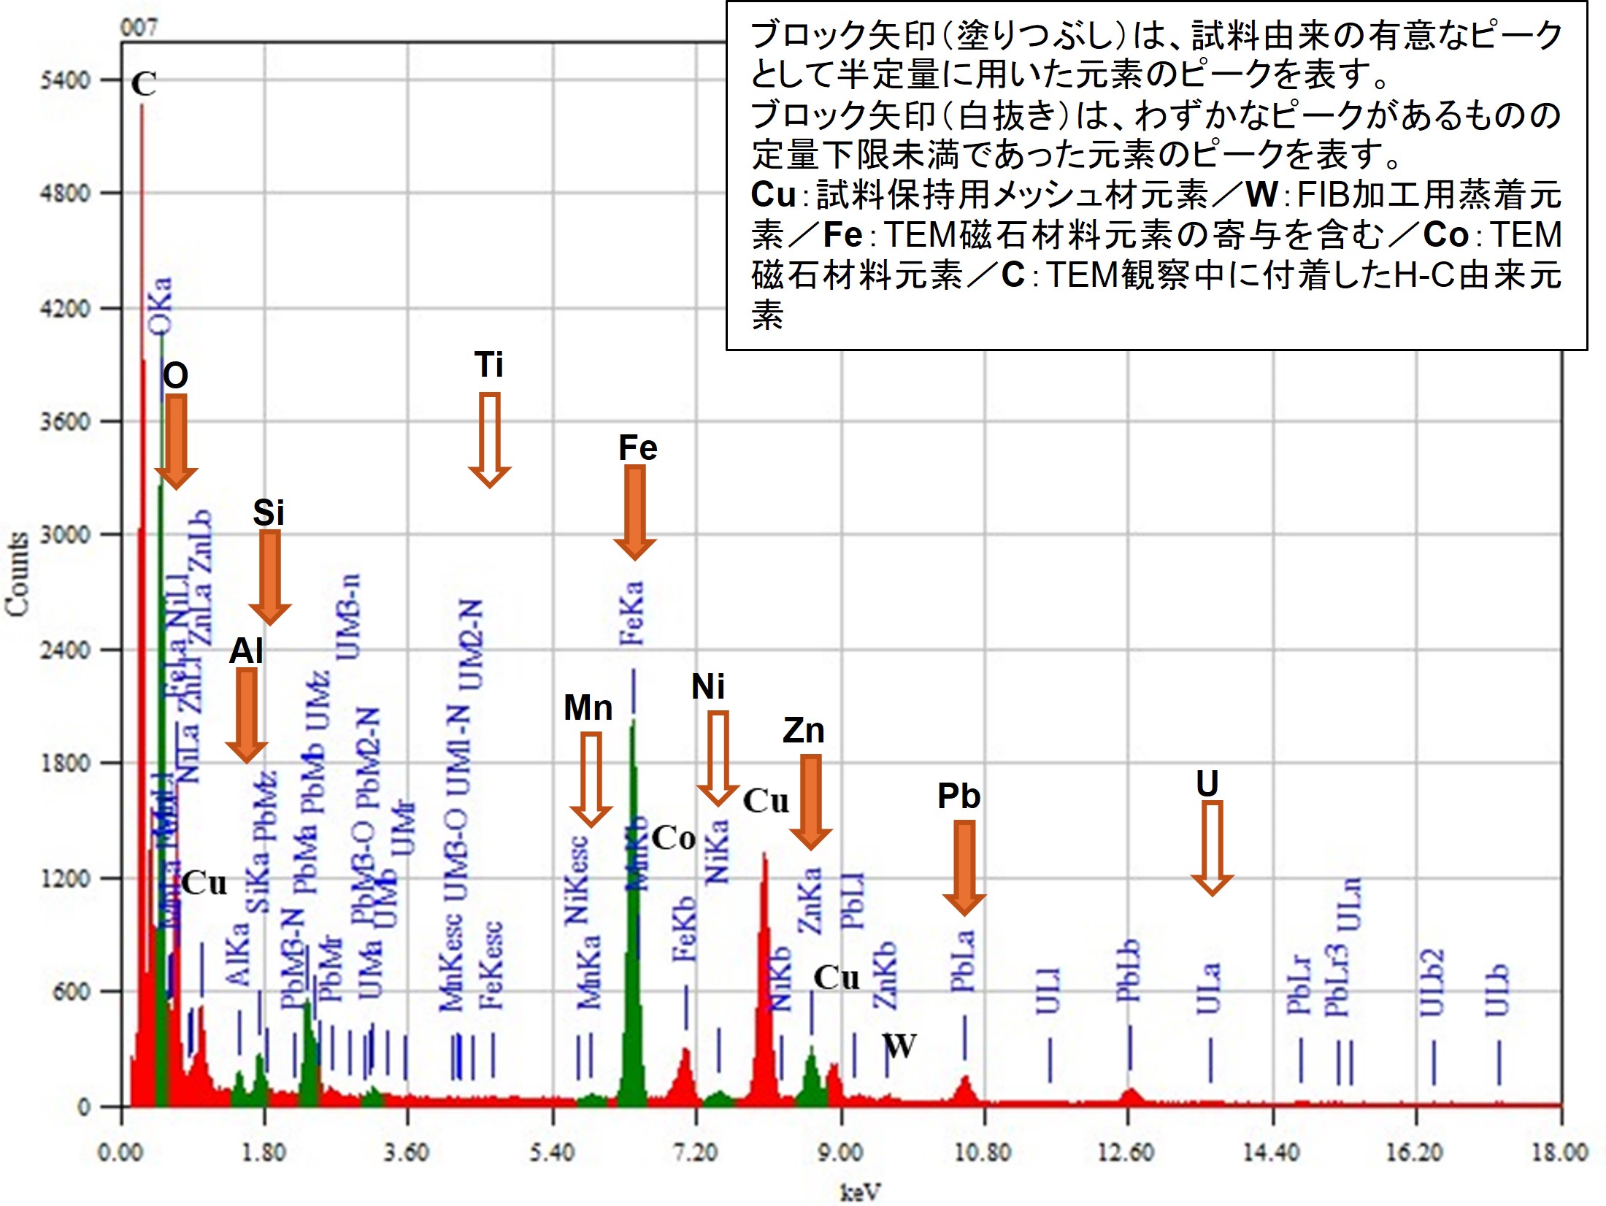Image resolution: width=1606 pixels, height=1206 pixels.
Task: Click the 18.00 x-axis tick value
Action: pyautogui.click(x=1560, y=1153)
